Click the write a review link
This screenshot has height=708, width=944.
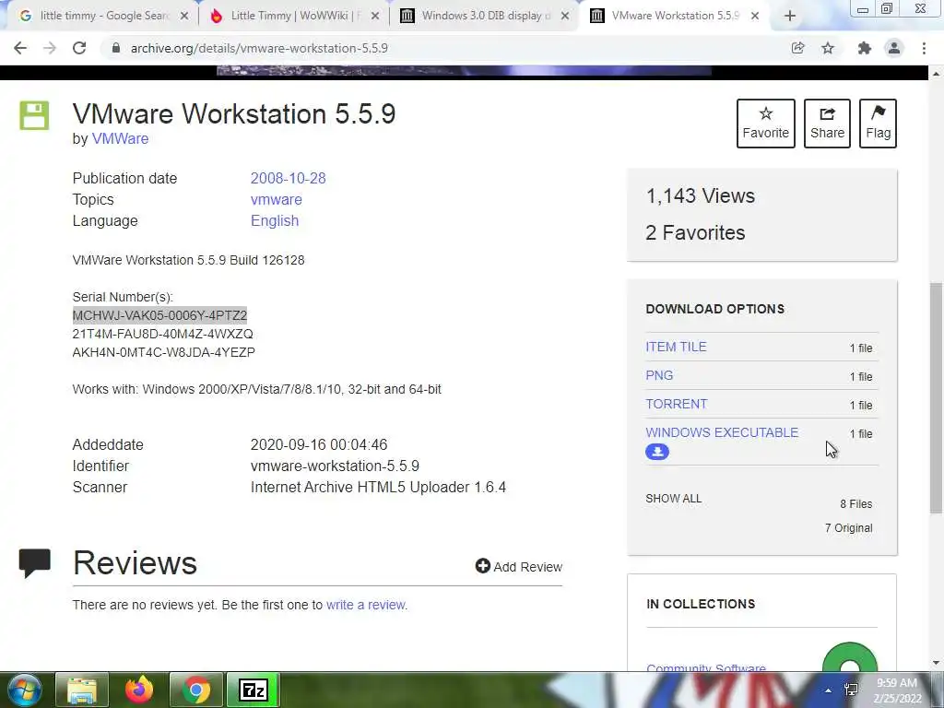pyautogui.click(x=365, y=605)
